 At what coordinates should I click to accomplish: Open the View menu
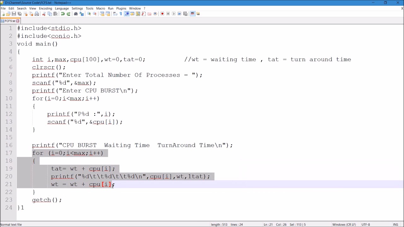(x=33, y=9)
